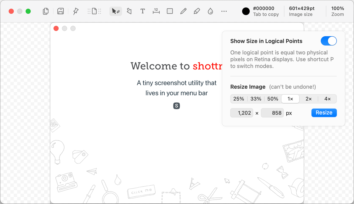Choose the 2× resize scale option
Viewport: 354px width, 204px height.
tap(308, 99)
